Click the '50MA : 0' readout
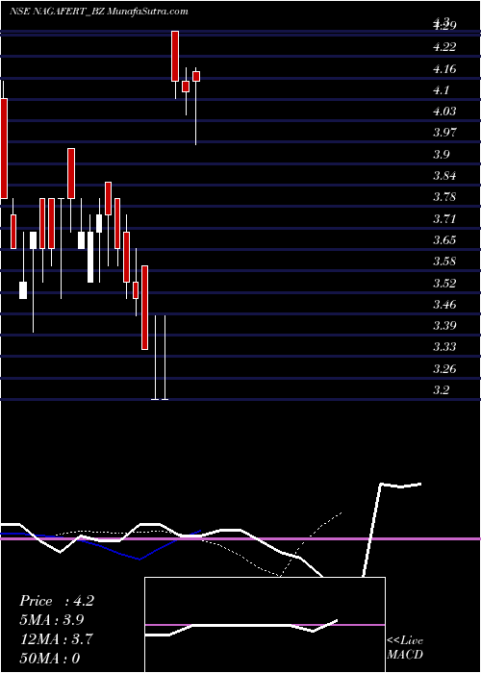The height and width of the screenshot is (673, 481). pos(50,658)
